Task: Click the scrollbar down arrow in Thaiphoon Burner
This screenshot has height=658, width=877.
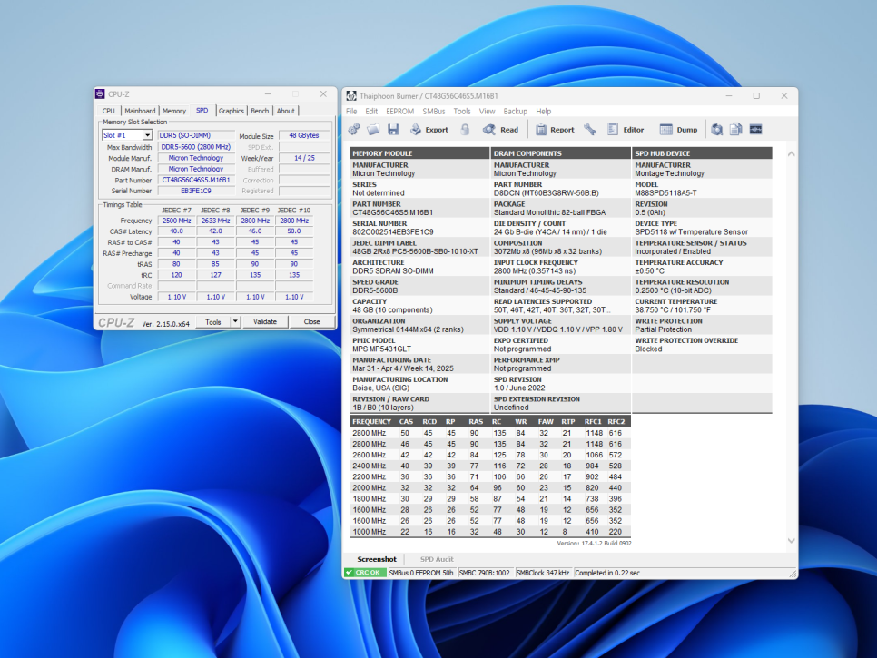Action: pos(791,541)
